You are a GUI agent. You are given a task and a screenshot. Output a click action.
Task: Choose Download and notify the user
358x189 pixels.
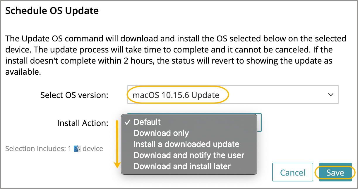[x=189, y=155]
